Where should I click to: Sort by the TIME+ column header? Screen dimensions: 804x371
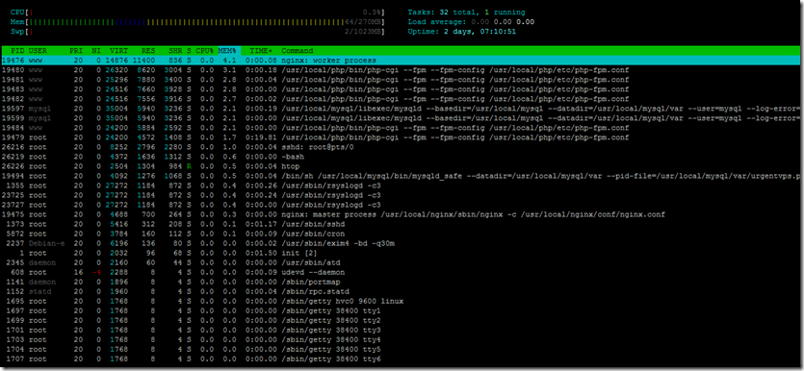[262, 51]
